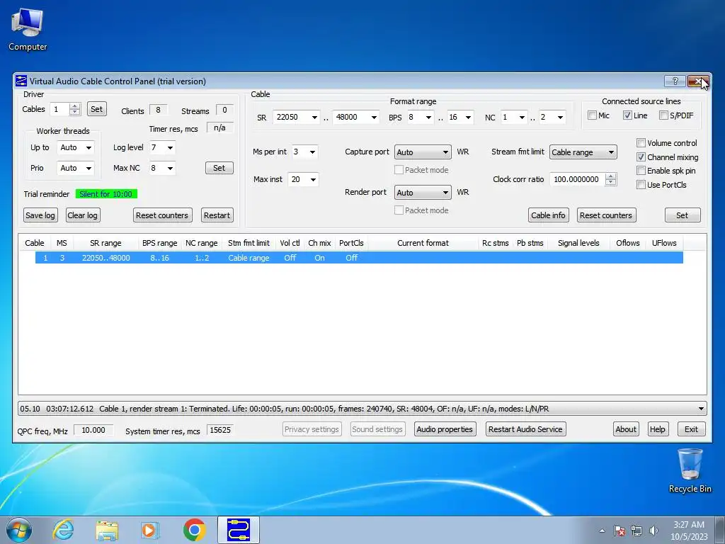The image size is (725, 544).
Task: Toggle the Line source line checkbox
Action: pyautogui.click(x=627, y=115)
